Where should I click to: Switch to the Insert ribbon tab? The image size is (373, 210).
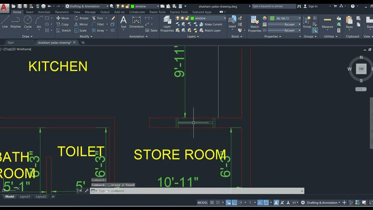point(30,12)
